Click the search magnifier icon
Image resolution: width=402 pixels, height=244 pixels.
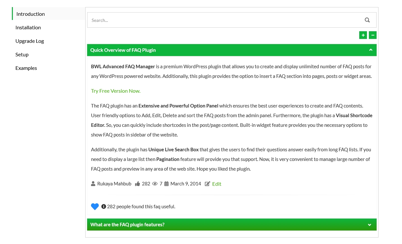[367, 20]
